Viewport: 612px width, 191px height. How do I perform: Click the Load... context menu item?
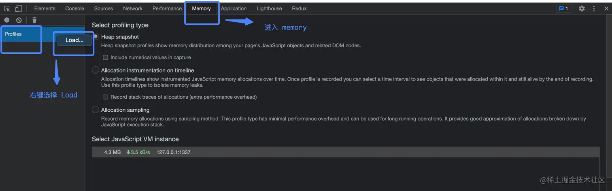[x=74, y=40]
